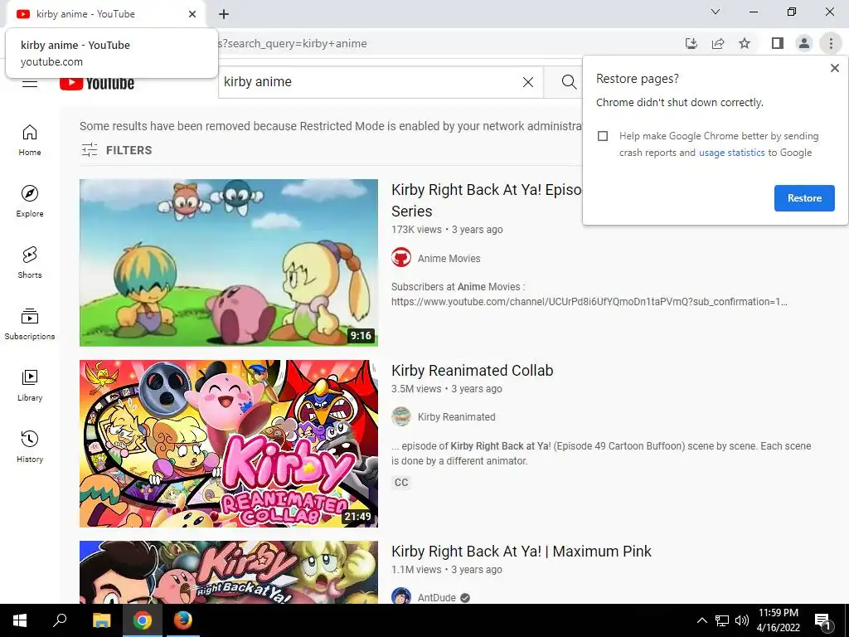
Task: Dismiss the Restore pages popup
Action: click(834, 68)
